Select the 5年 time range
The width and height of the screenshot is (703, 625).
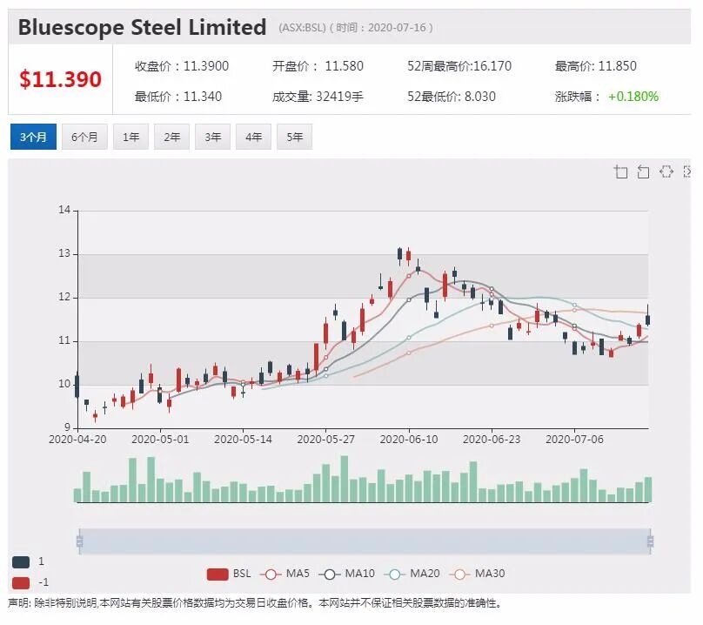pyautogui.click(x=295, y=137)
